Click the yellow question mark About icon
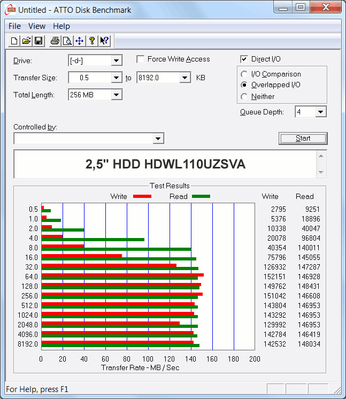 click(x=92, y=41)
